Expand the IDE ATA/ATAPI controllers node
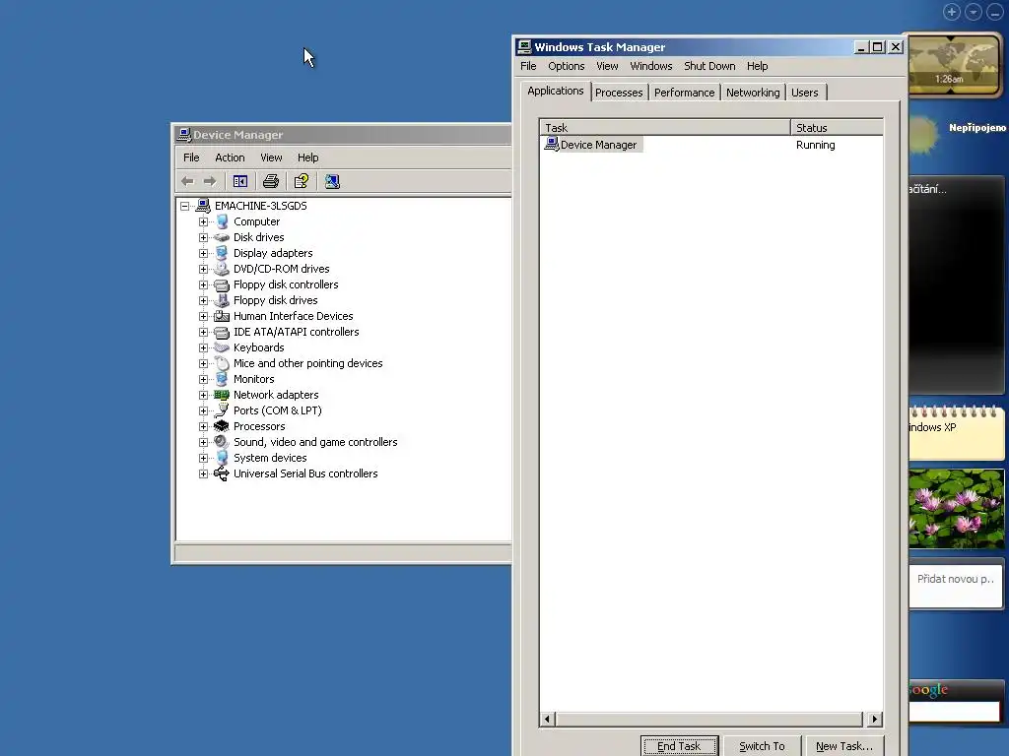Image resolution: width=1009 pixels, height=756 pixels. (x=203, y=333)
